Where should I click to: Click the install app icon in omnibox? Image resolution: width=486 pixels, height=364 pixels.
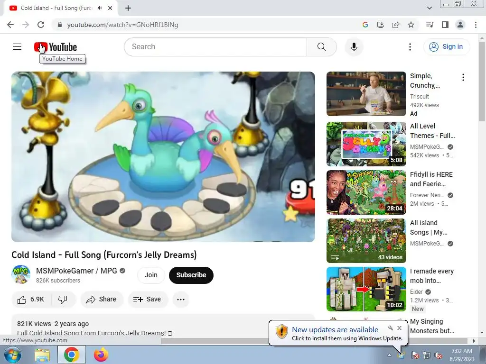tap(381, 25)
